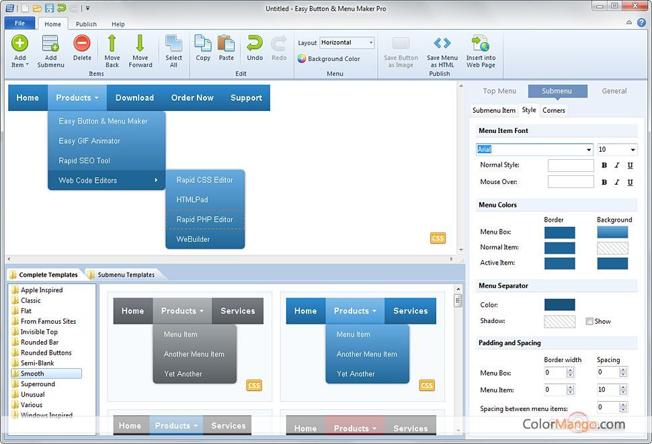Click the Normal Style color box
652x444 pixels.
pyautogui.click(x=571, y=165)
